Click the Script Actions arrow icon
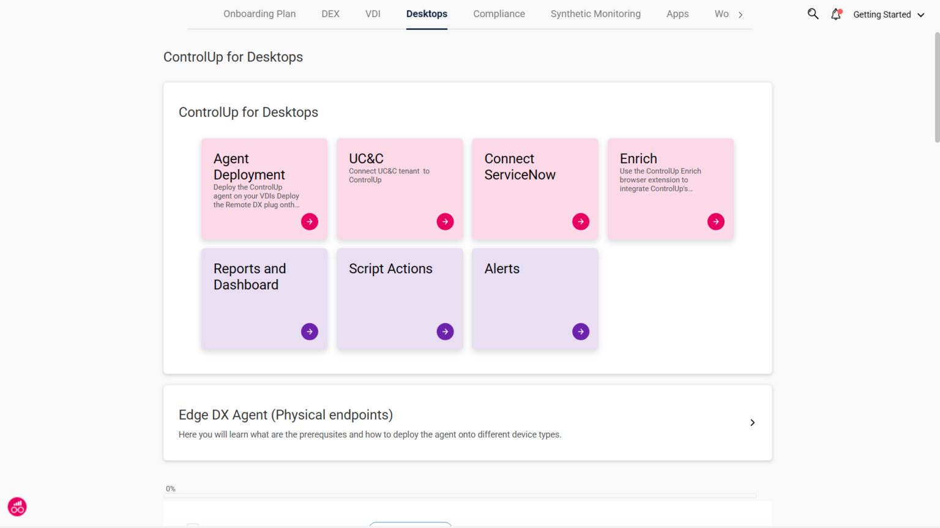Viewport: 940px width, 528px height. tap(445, 331)
